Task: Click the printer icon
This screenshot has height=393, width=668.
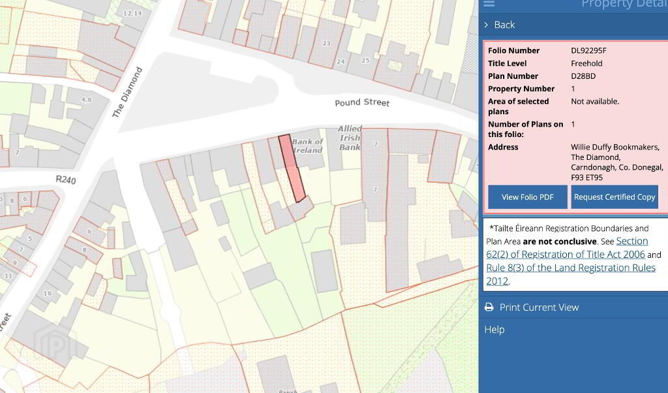Action: click(489, 307)
